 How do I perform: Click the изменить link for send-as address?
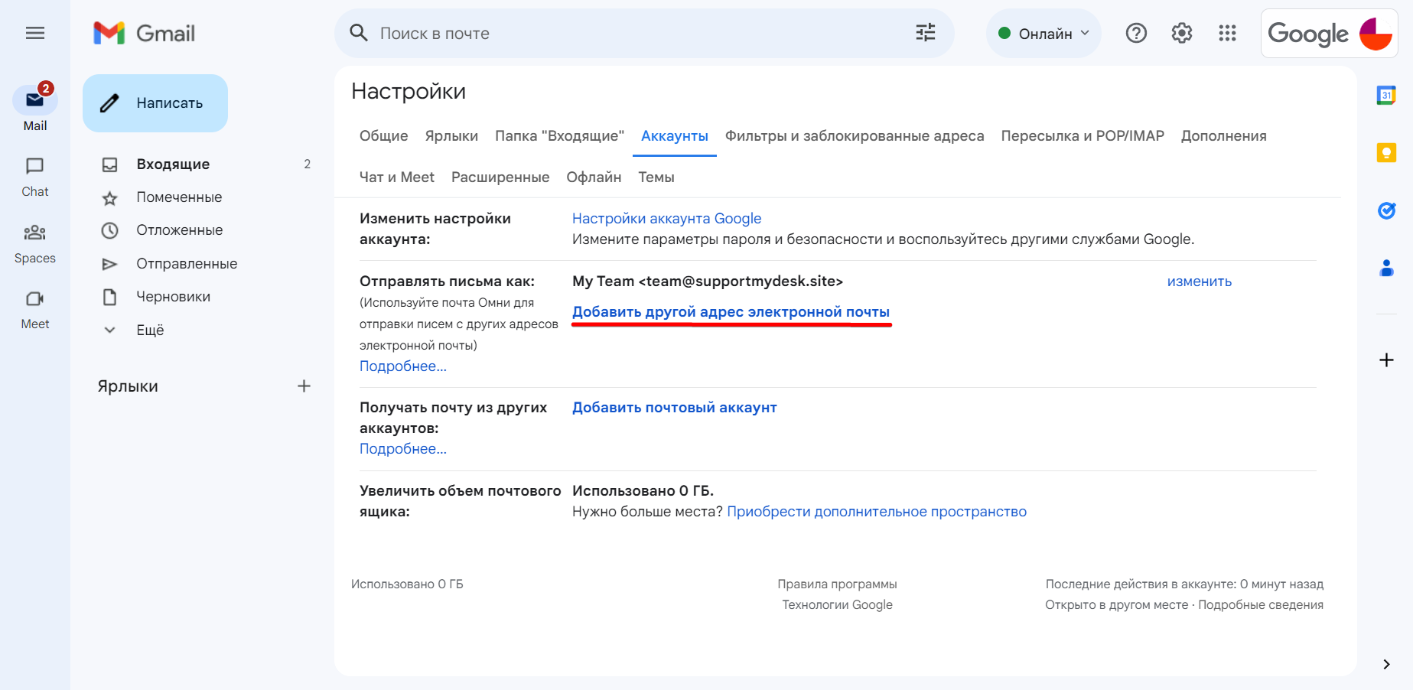(x=1199, y=282)
